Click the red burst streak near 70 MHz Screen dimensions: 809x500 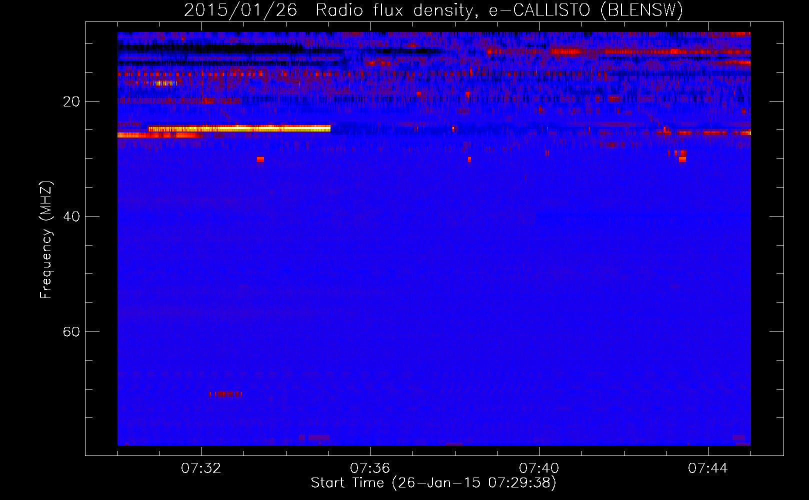[225, 394]
